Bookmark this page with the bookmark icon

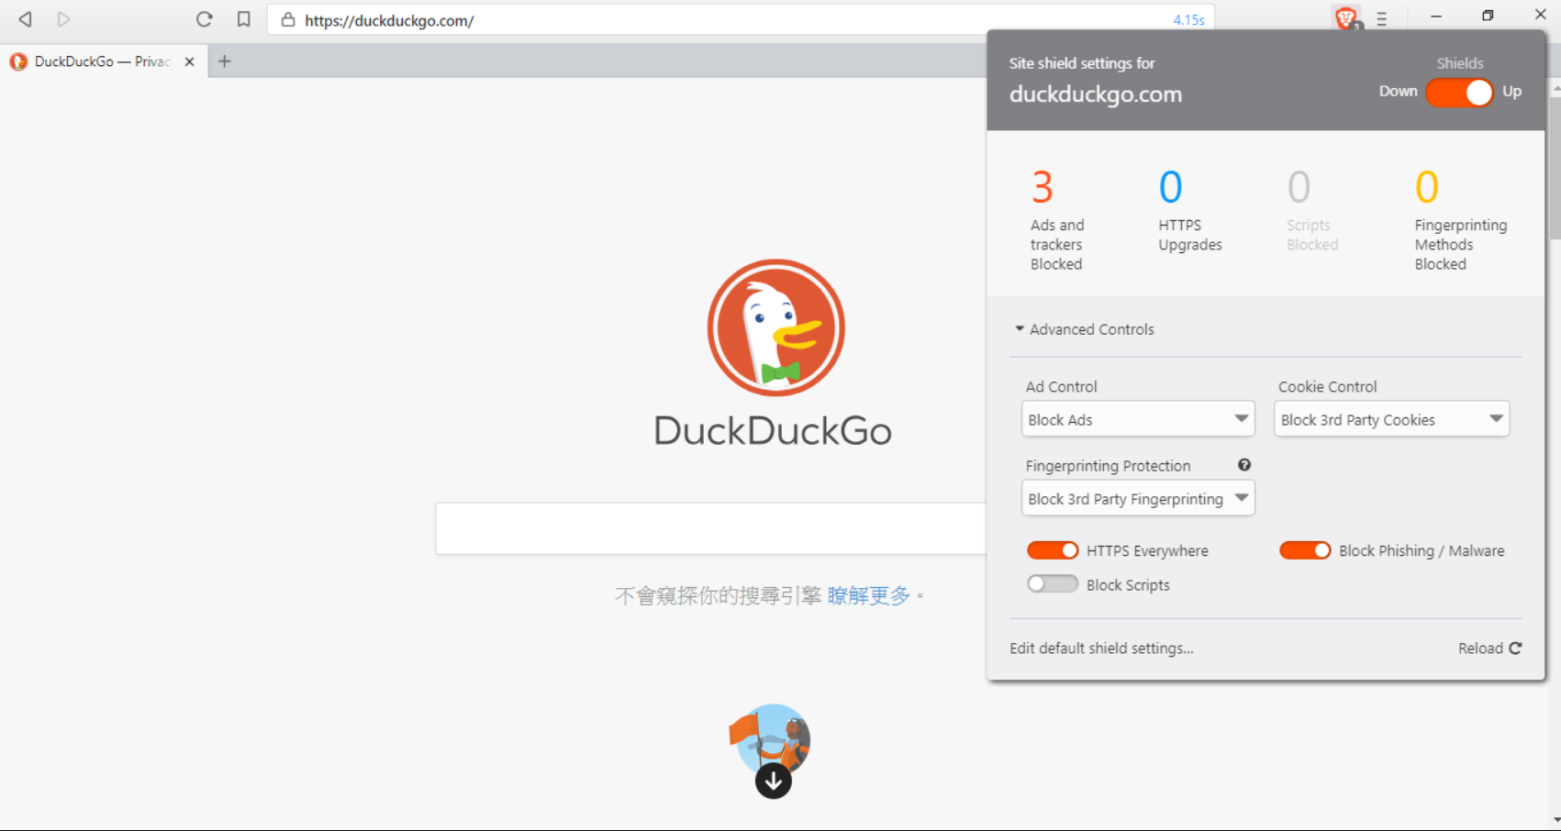tap(243, 19)
